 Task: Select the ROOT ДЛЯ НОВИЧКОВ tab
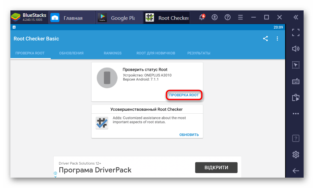[x=156, y=53]
